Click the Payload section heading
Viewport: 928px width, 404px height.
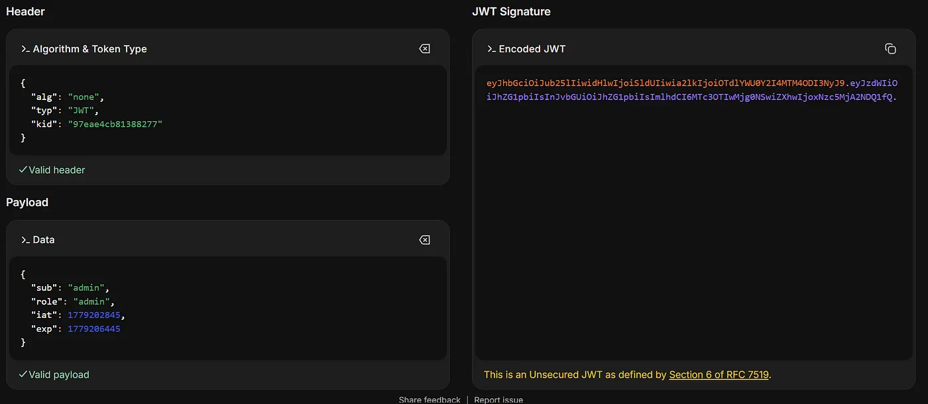(x=27, y=202)
